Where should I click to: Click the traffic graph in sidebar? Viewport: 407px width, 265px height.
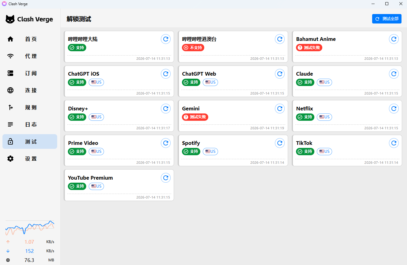(30, 228)
